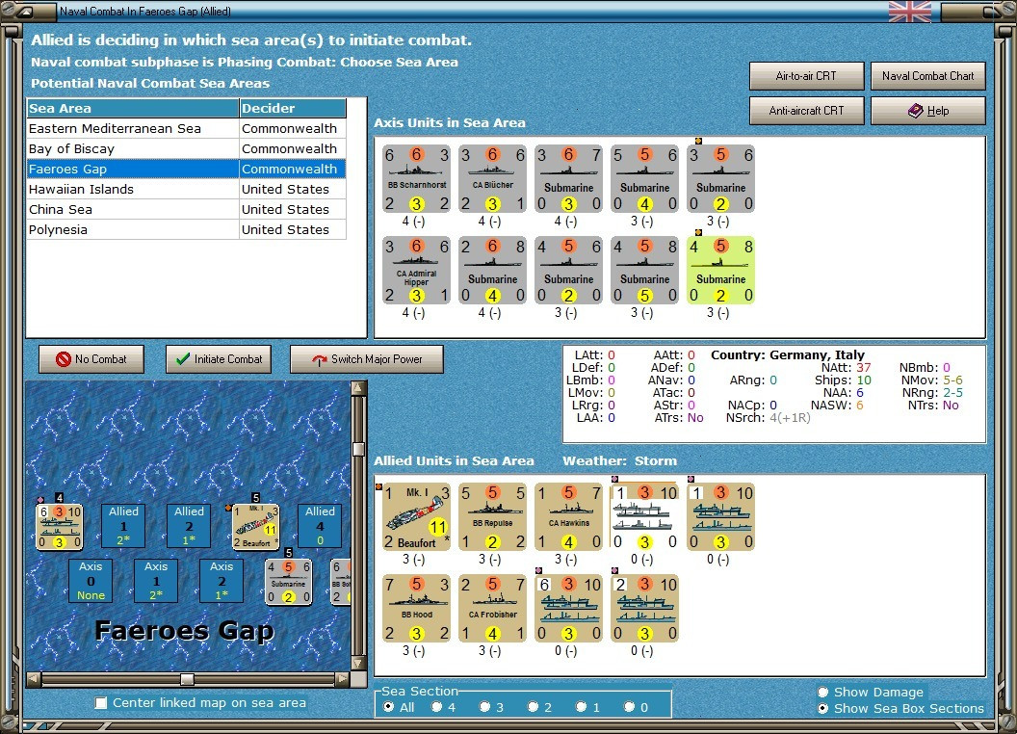Select the highlighted green Submarine counter
The height and width of the screenshot is (734, 1017).
[720, 271]
